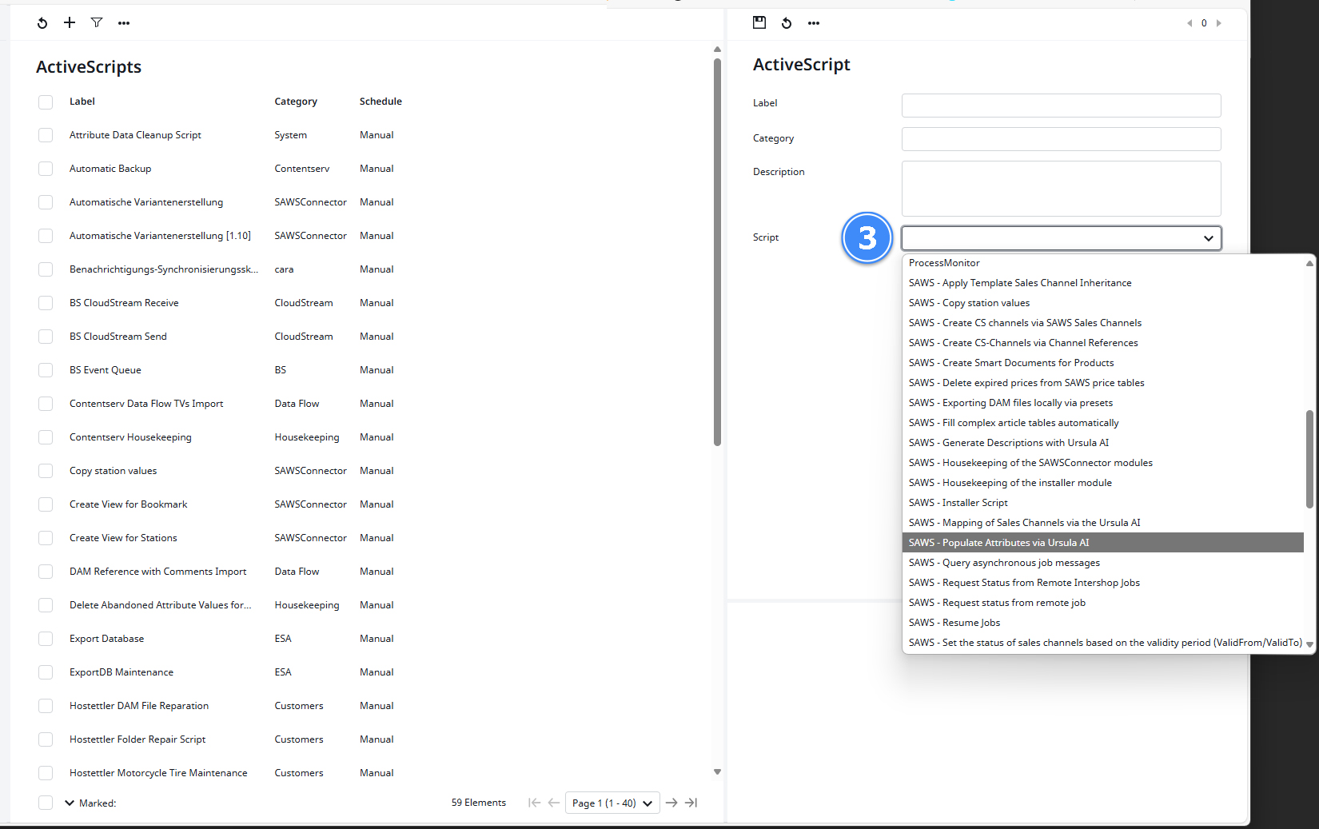Click into the Label input field
Screen dimensions: 1319x829
pos(1061,106)
